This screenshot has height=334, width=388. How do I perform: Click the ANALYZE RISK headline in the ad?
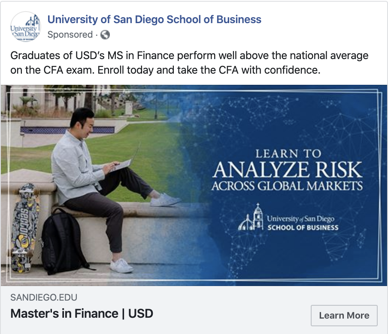(x=288, y=170)
